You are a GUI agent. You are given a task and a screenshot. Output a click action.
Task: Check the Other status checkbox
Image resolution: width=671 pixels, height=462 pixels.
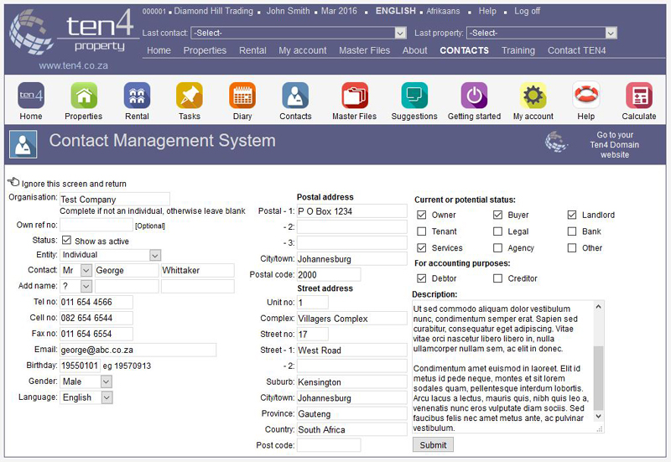572,247
